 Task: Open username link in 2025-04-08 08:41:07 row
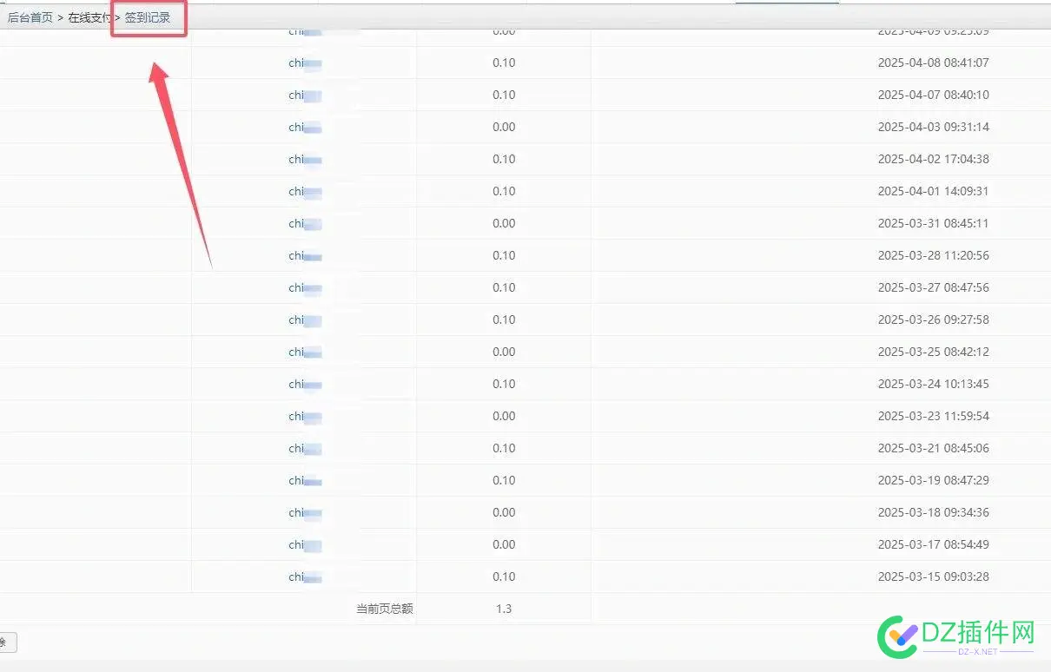click(x=304, y=63)
